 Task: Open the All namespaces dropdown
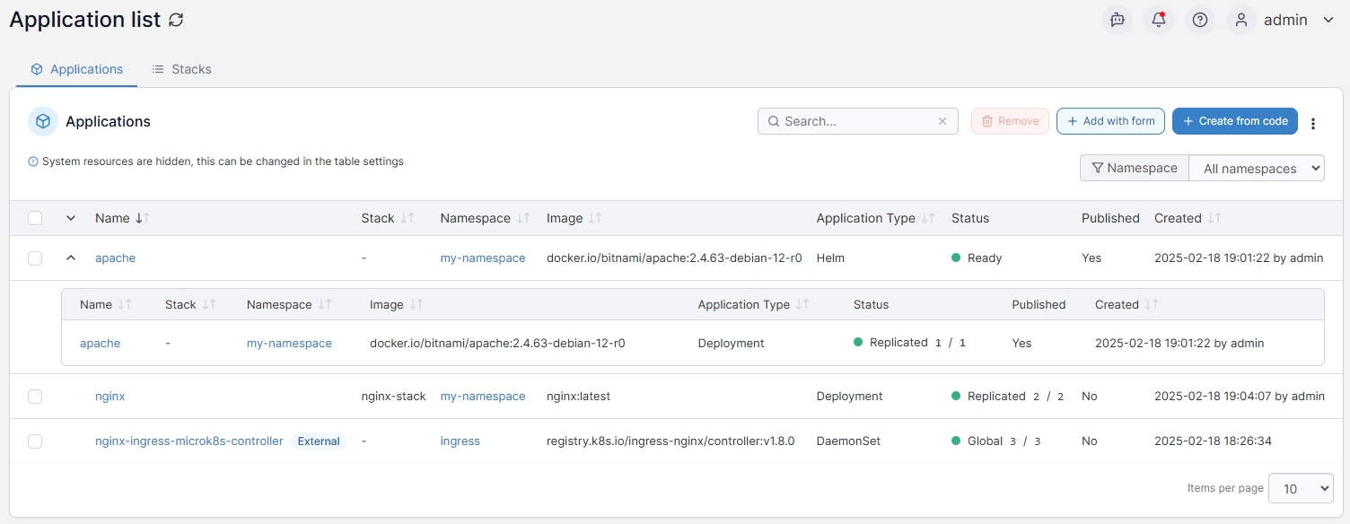[1256, 168]
